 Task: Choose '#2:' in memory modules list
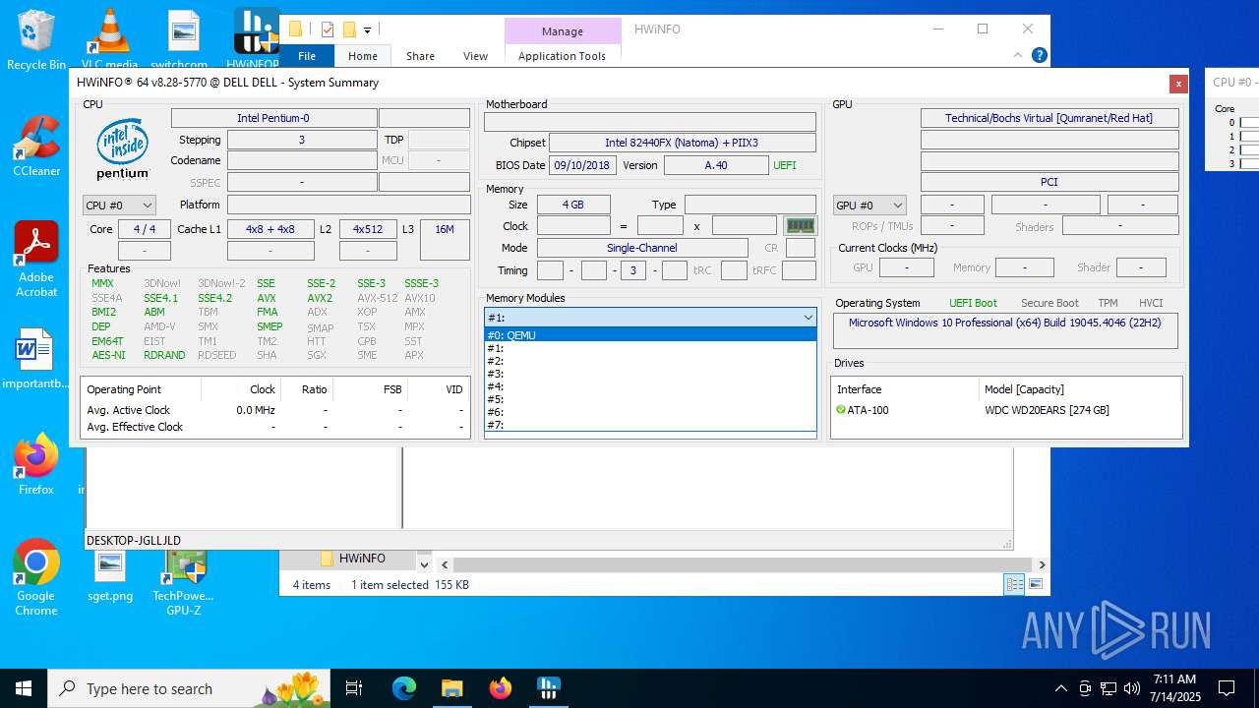[650, 361]
